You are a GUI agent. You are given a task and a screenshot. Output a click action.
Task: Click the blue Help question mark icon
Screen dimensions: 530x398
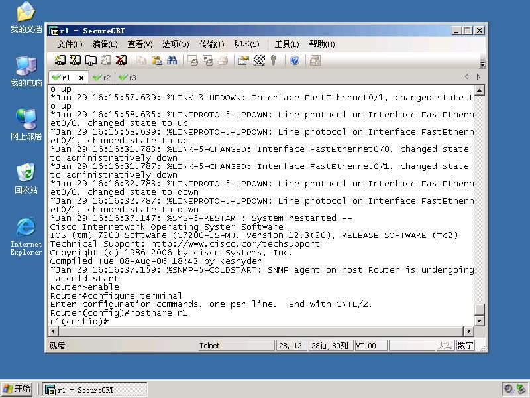[295, 60]
